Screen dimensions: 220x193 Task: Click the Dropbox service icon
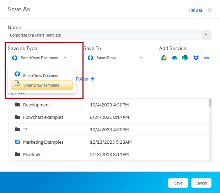[x=196, y=58]
